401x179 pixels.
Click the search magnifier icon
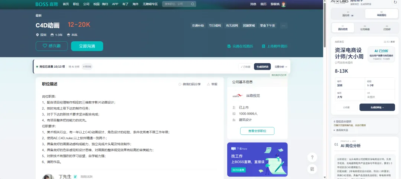[x=193, y=4]
